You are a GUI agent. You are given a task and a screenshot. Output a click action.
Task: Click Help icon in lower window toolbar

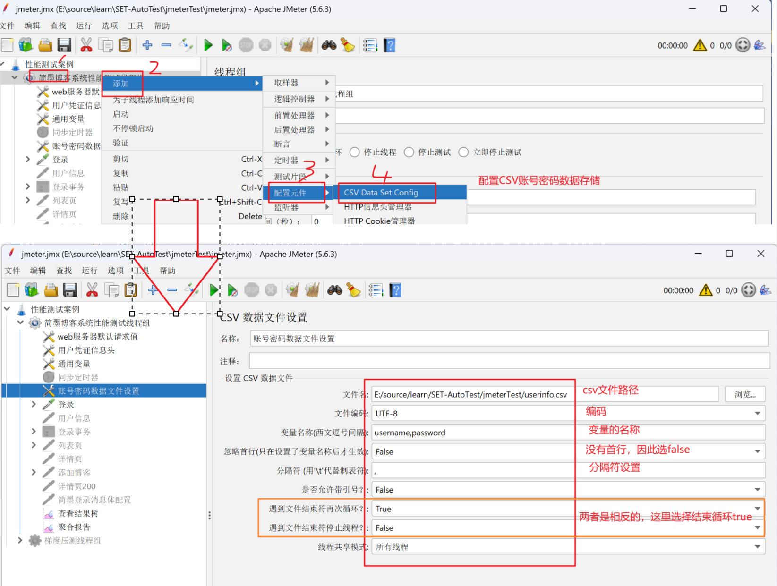(x=395, y=290)
